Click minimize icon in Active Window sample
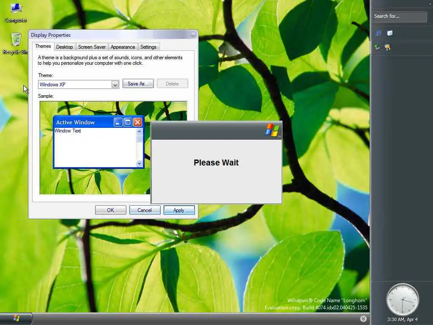 [118, 122]
